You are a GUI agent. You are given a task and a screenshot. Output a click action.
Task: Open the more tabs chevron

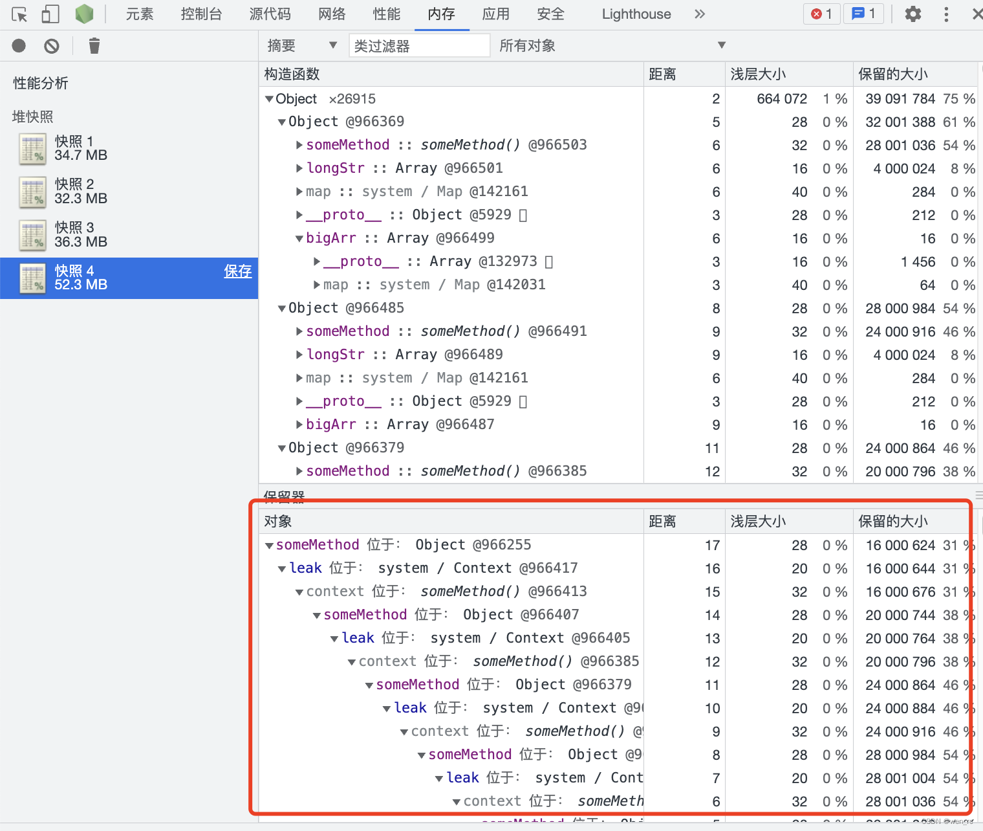click(700, 14)
